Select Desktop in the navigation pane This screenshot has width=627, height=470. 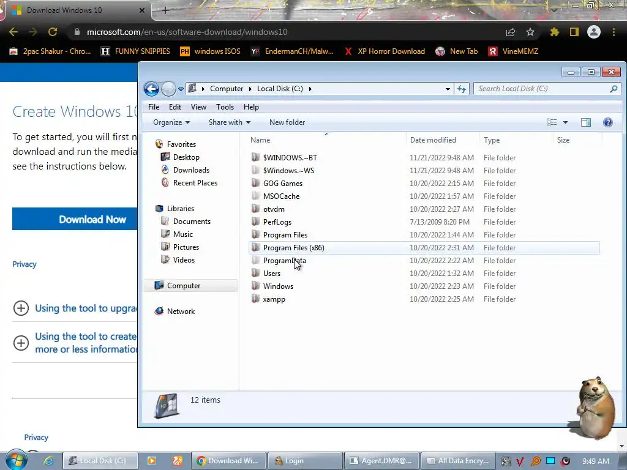tap(186, 157)
